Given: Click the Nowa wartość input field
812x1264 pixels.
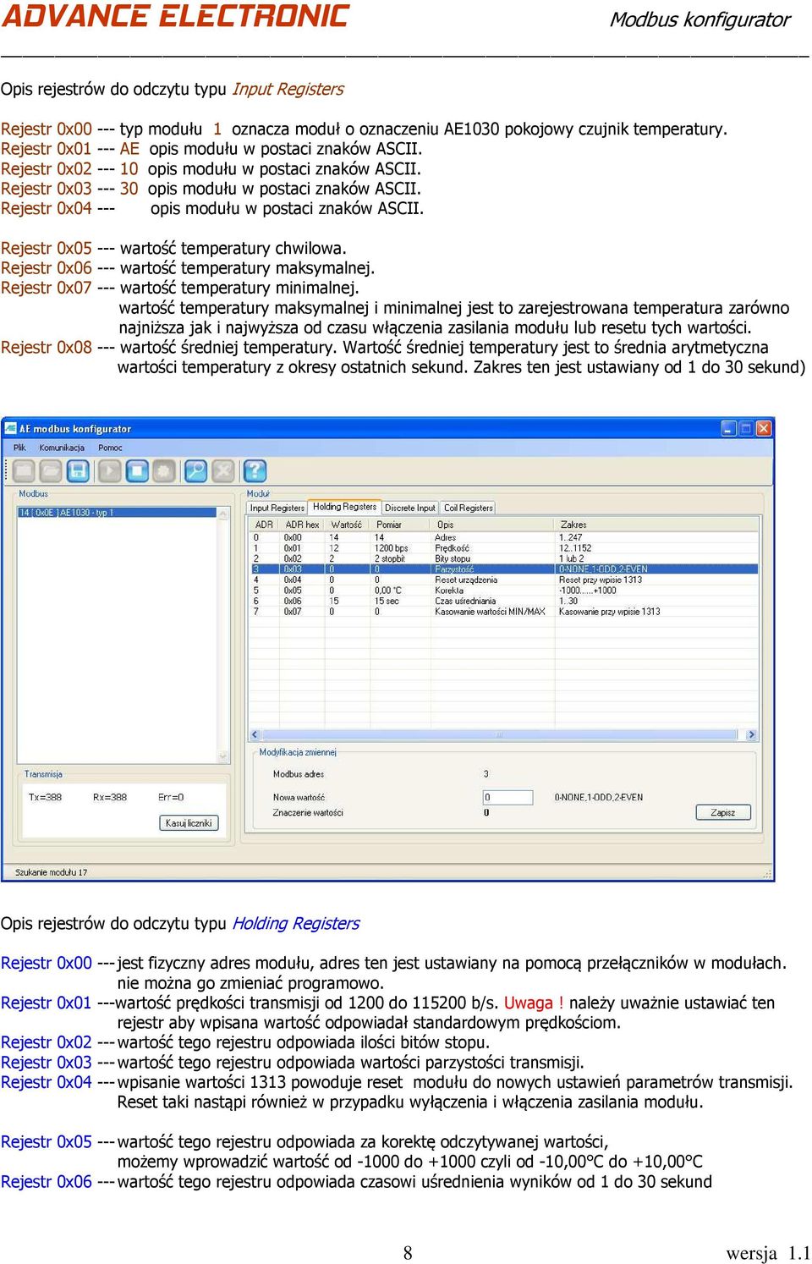Looking at the screenshot, I should click(507, 797).
